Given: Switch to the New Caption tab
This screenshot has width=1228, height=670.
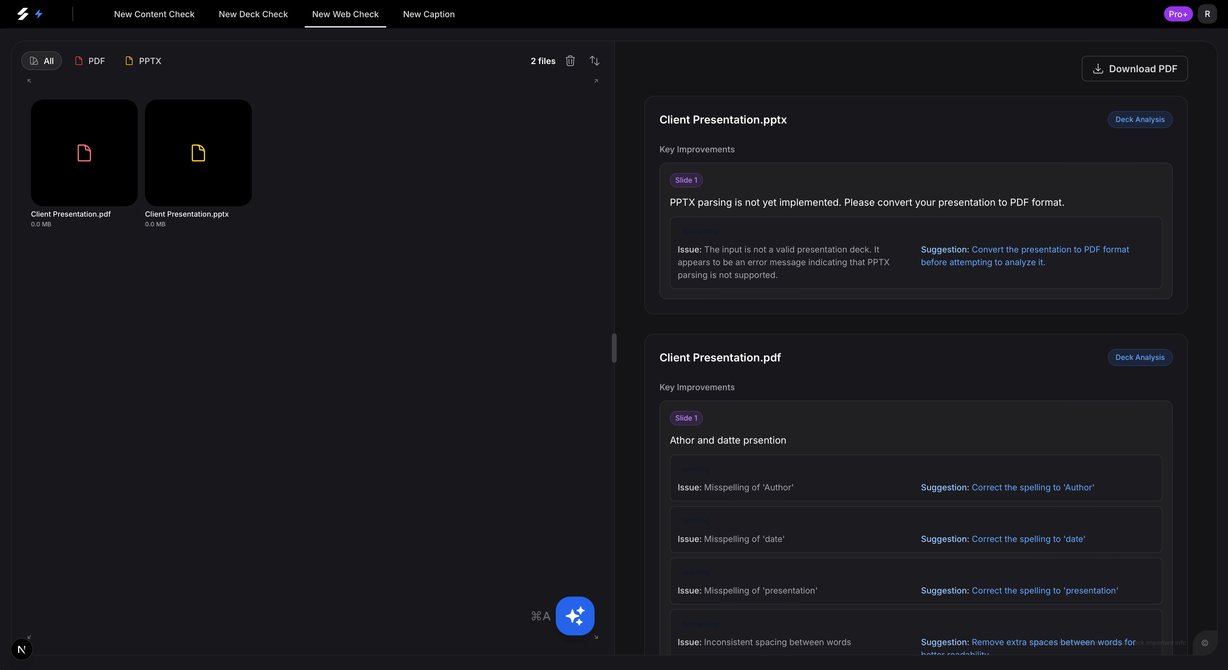Looking at the screenshot, I should point(429,14).
